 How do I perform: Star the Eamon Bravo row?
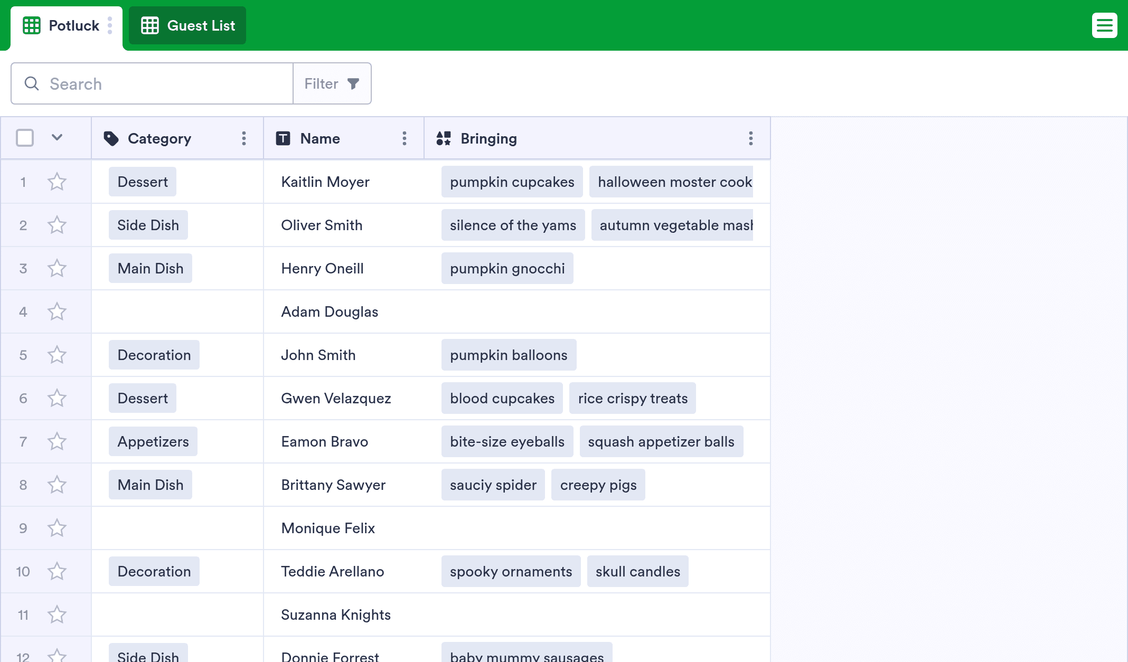pyautogui.click(x=57, y=441)
